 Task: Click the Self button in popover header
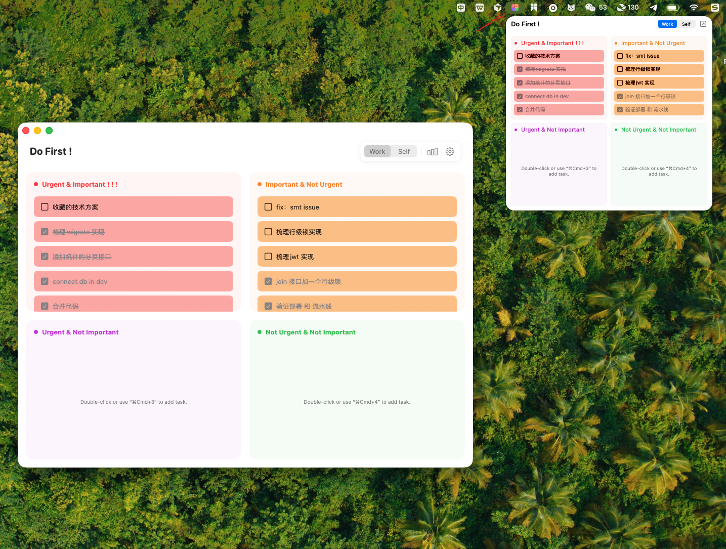(686, 23)
